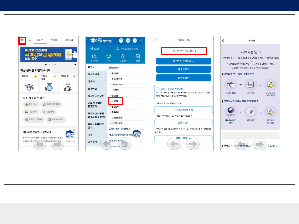Enable the 간편로그인 설정 checkbox
Viewport: 299px width, 224px height.
(x=158, y=88)
